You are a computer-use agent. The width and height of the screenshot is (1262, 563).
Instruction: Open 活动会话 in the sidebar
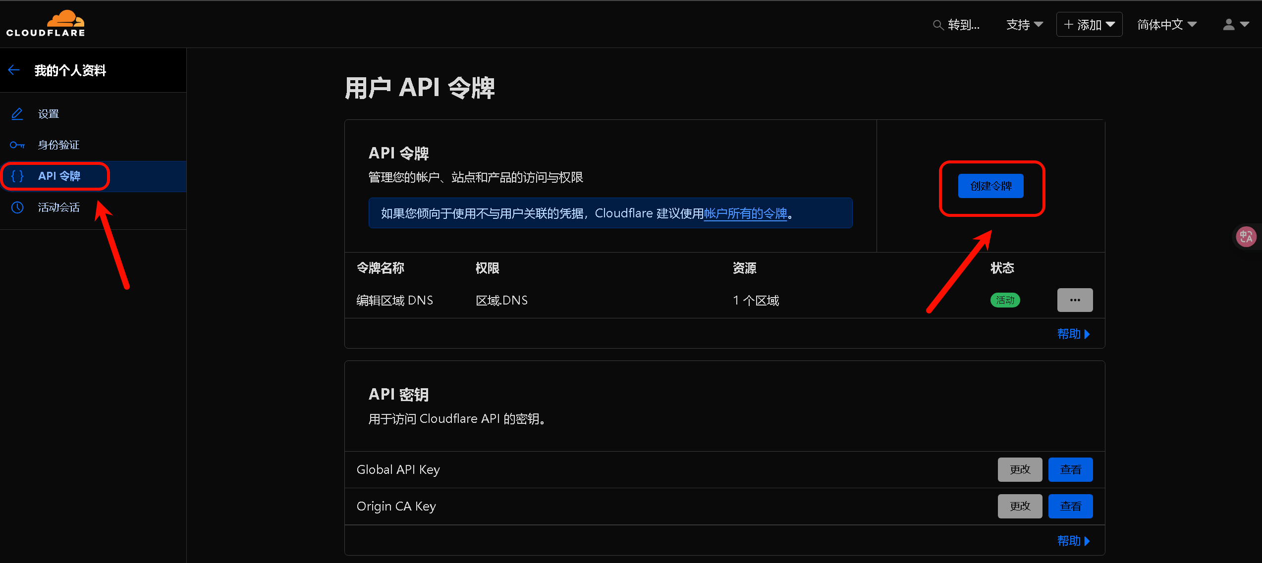pyautogui.click(x=93, y=207)
